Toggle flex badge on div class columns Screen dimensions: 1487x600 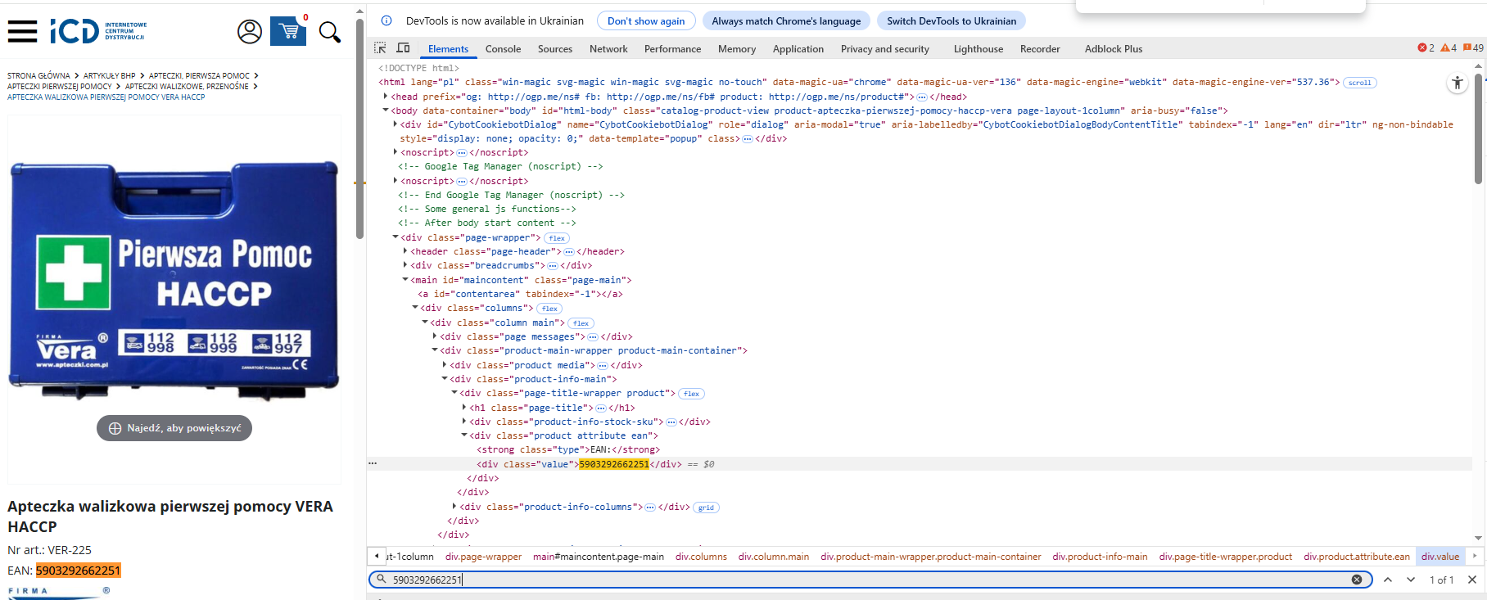pos(549,309)
